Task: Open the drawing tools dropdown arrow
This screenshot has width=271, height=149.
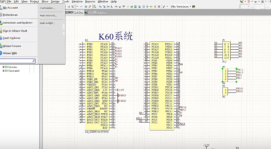Action: tap(245, 1)
